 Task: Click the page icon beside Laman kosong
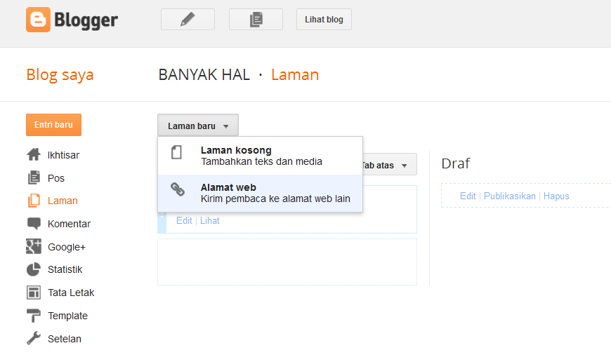(x=176, y=152)
